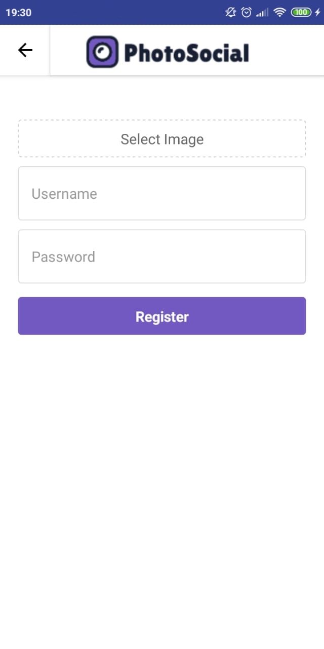
Task: Tap the cellular signal strength icon
Action: tap(262, 12)
